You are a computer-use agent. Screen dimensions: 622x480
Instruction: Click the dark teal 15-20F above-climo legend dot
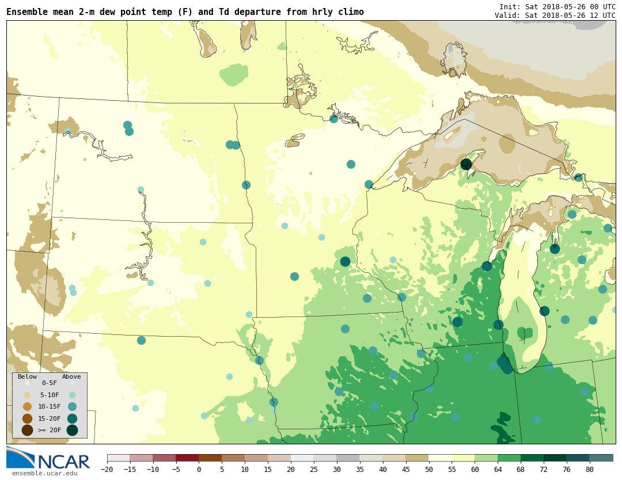[x=72, y=418]
